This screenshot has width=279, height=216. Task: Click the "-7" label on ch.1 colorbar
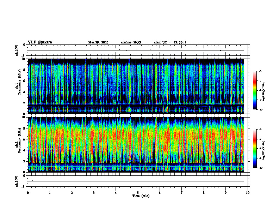click(260, 81)
